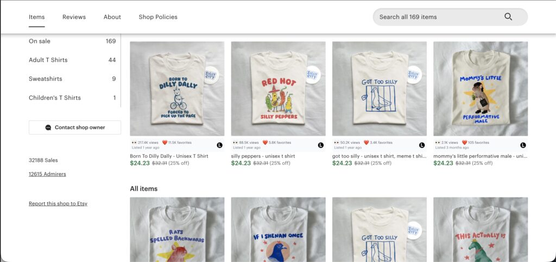556x262 pixels.
Task: Show the Children's T Shirts section
Action: 55,98
